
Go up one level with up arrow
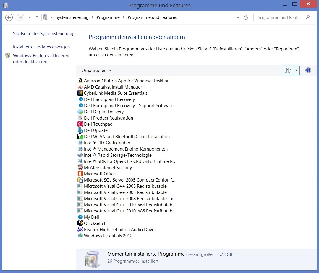(37, 17)
